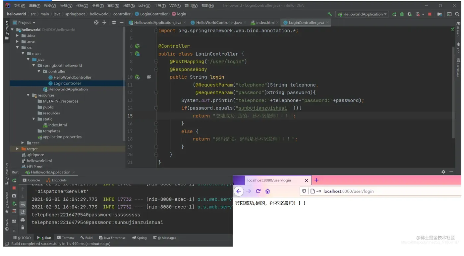Collapse the resources folder arrow
Image resolution: width=464 pixels, height=256 pixels.
tap(28, 95)
